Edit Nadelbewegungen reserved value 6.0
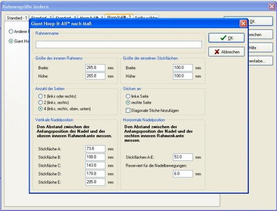This screenshot has height=211, width=277. click(183, 173)
